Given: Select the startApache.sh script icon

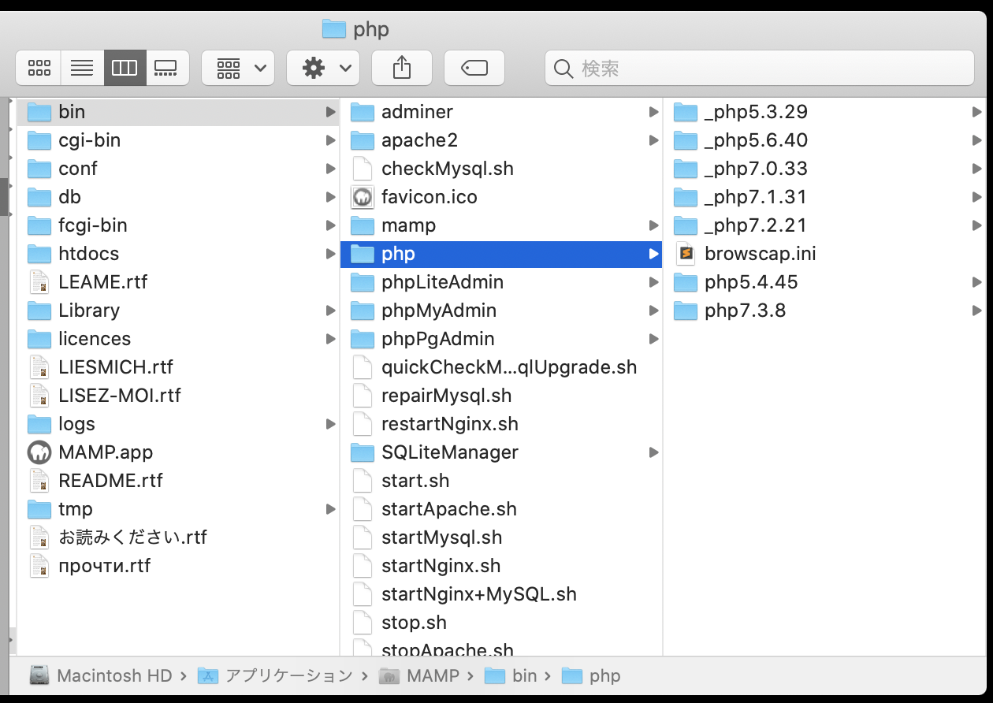Looking at the screenshot, I should coord(362,509).
